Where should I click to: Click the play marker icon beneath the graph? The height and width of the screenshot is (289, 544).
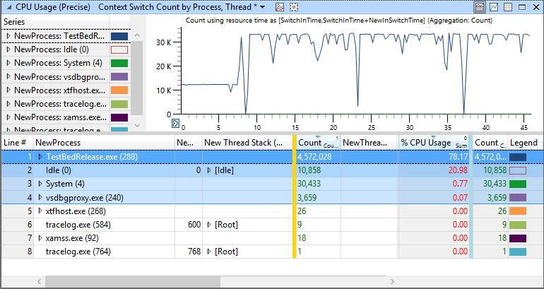[x=175, y=123]
